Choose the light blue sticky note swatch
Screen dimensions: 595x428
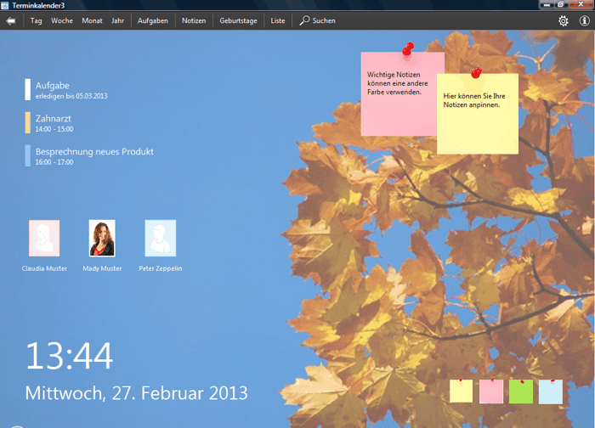point(550,391)
